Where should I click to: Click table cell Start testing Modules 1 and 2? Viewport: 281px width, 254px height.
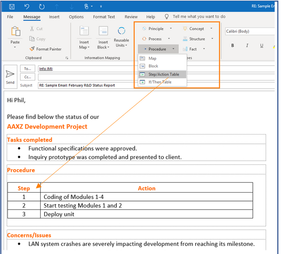click(147, 206)
